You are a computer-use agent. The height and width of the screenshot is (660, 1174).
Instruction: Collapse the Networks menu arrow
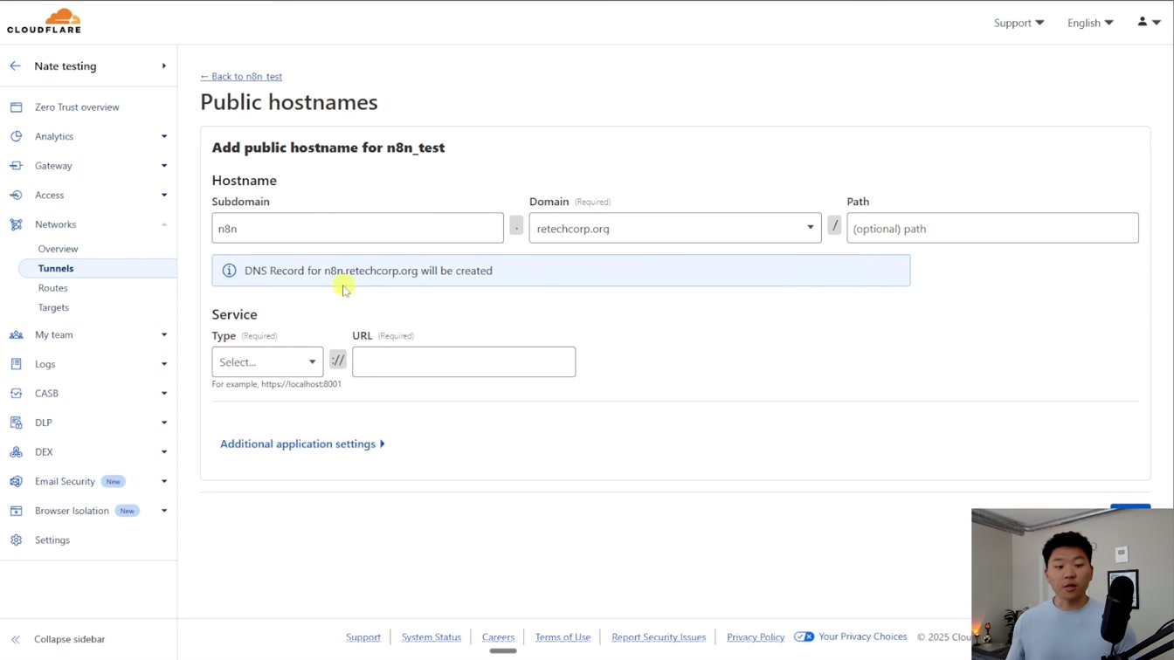(x=163, y=224)
